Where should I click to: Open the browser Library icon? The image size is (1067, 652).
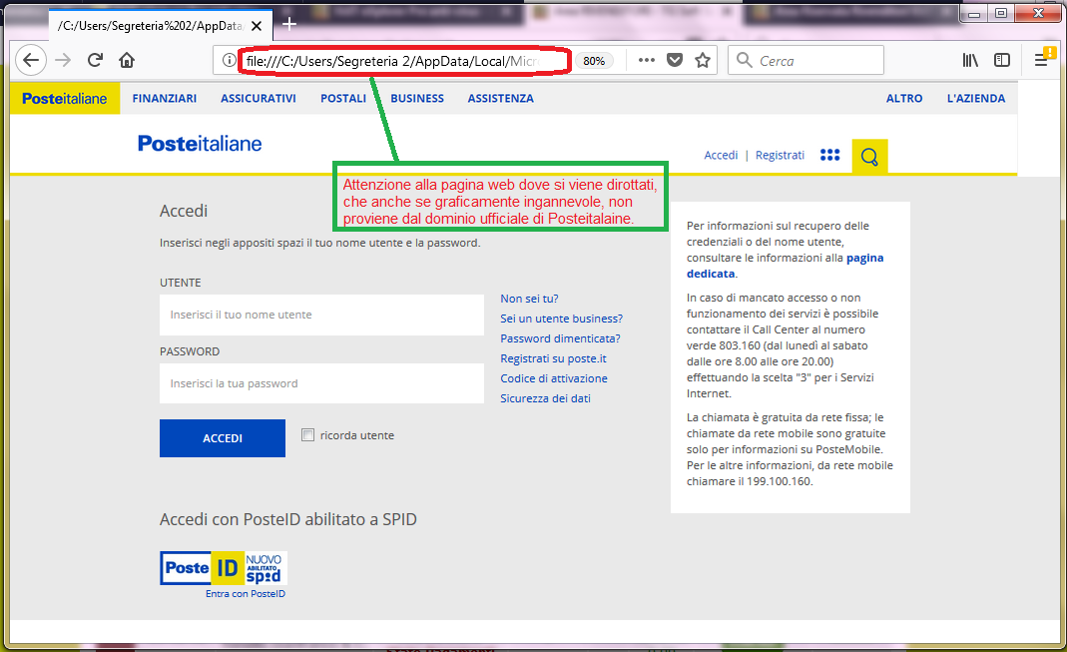(970, 61)
